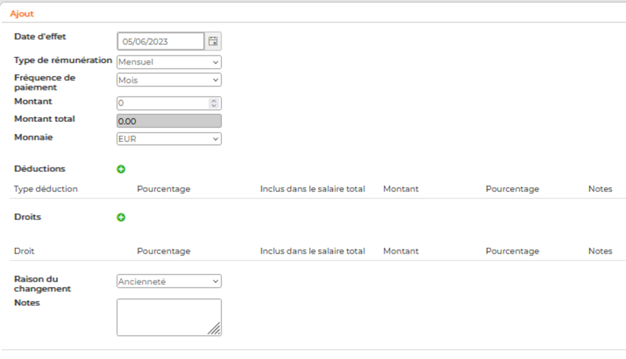Open the calendar picker for Date d'effet
The width and height of the screenshot is (626, 359).
tap(213, 41)
